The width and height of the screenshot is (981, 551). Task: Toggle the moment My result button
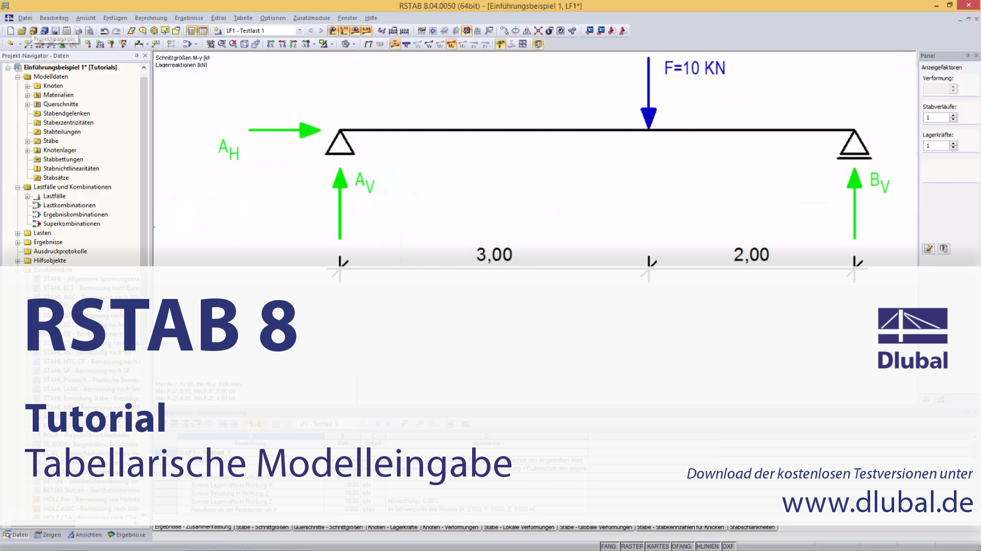click(x=451, y=44)
